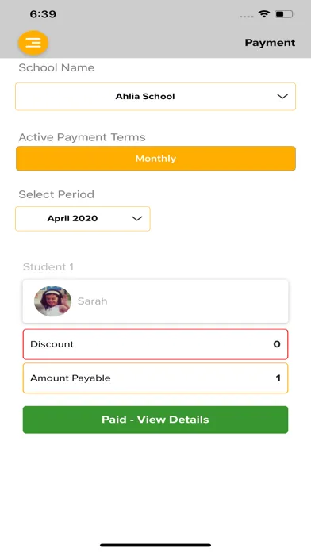Select the Monthly payment term
This screenshot has width=311, height=552.
tap(155, 159)
